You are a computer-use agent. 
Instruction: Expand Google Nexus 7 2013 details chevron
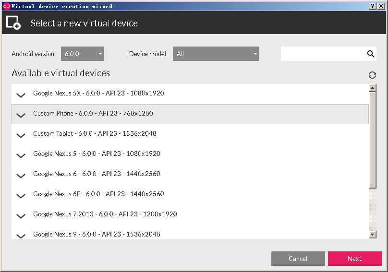[21, 216]
